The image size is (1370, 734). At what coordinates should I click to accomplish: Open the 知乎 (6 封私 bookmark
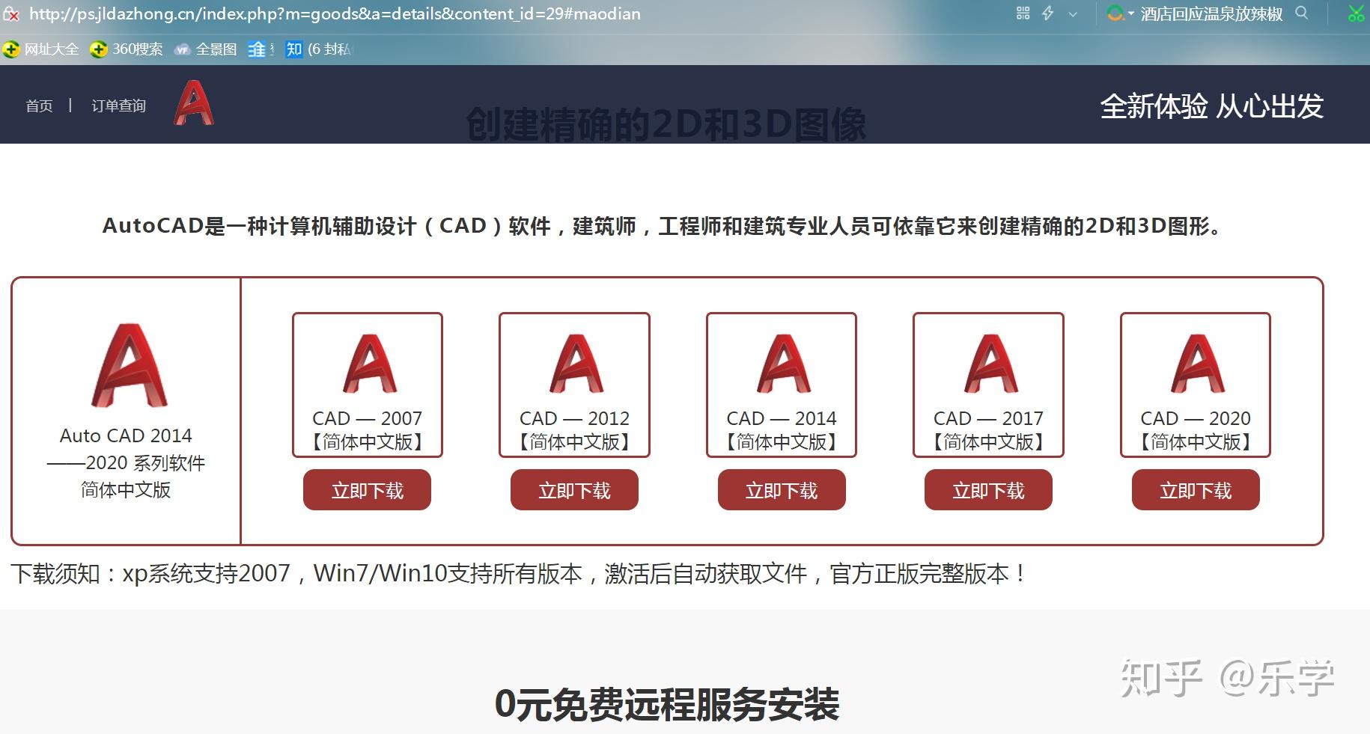click(318, 49)
